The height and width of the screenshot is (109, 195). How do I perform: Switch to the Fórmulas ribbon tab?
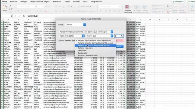pos(57,2)
